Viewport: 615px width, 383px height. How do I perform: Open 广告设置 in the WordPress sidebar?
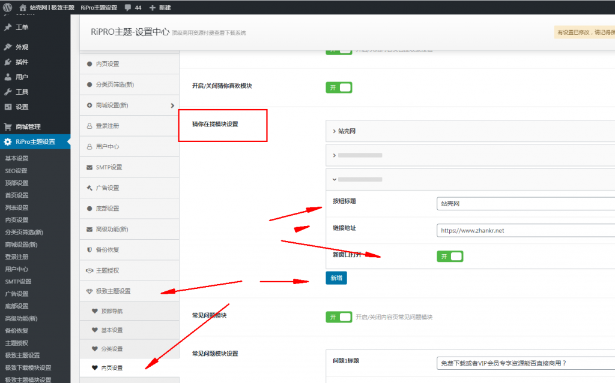(x=17, y=294)
